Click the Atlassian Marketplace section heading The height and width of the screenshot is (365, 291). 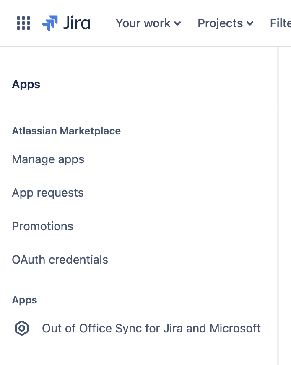point(66,131)
